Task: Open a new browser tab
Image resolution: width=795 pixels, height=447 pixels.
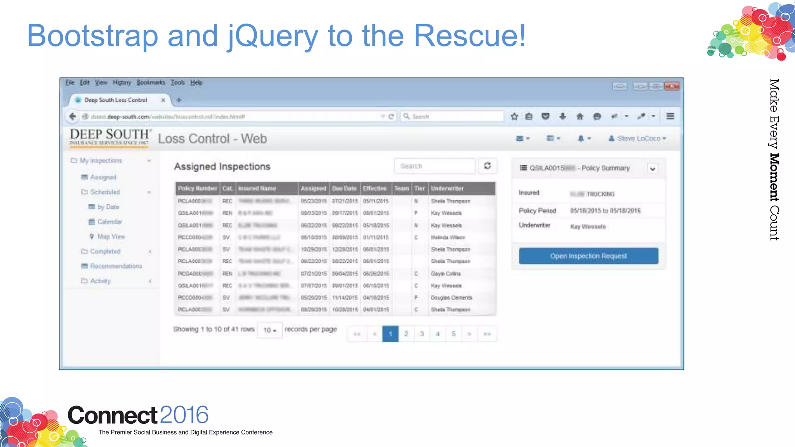Action: (x=179, y=100)
